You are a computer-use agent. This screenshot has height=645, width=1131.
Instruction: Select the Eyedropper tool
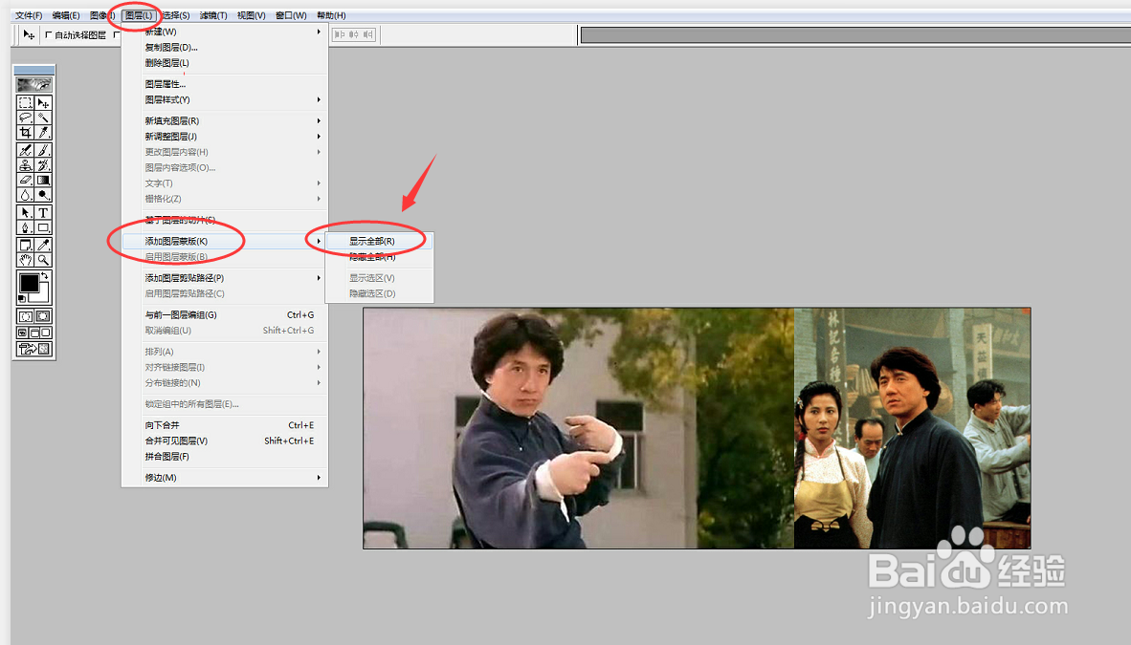[43, 245]
